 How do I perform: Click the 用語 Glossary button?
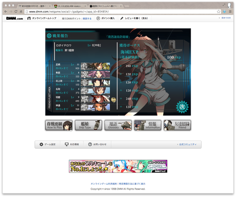(x=118, y=125)
